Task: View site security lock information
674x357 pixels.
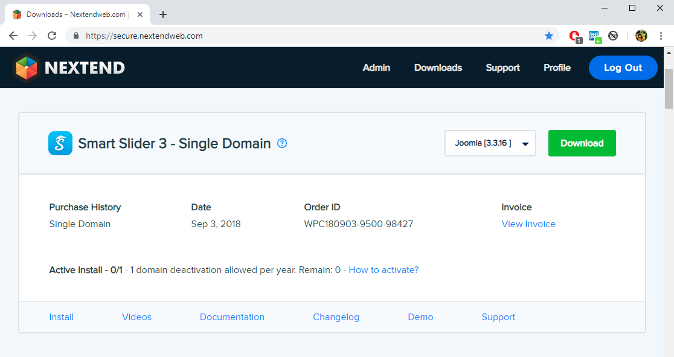Action: pyautogui.click(x=76, y=36)
